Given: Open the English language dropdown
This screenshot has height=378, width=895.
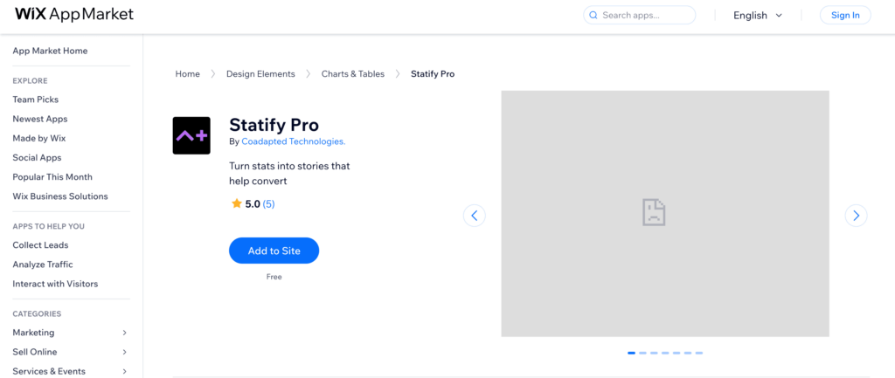Looking at the screenshot, I should (x=758, y=16).
